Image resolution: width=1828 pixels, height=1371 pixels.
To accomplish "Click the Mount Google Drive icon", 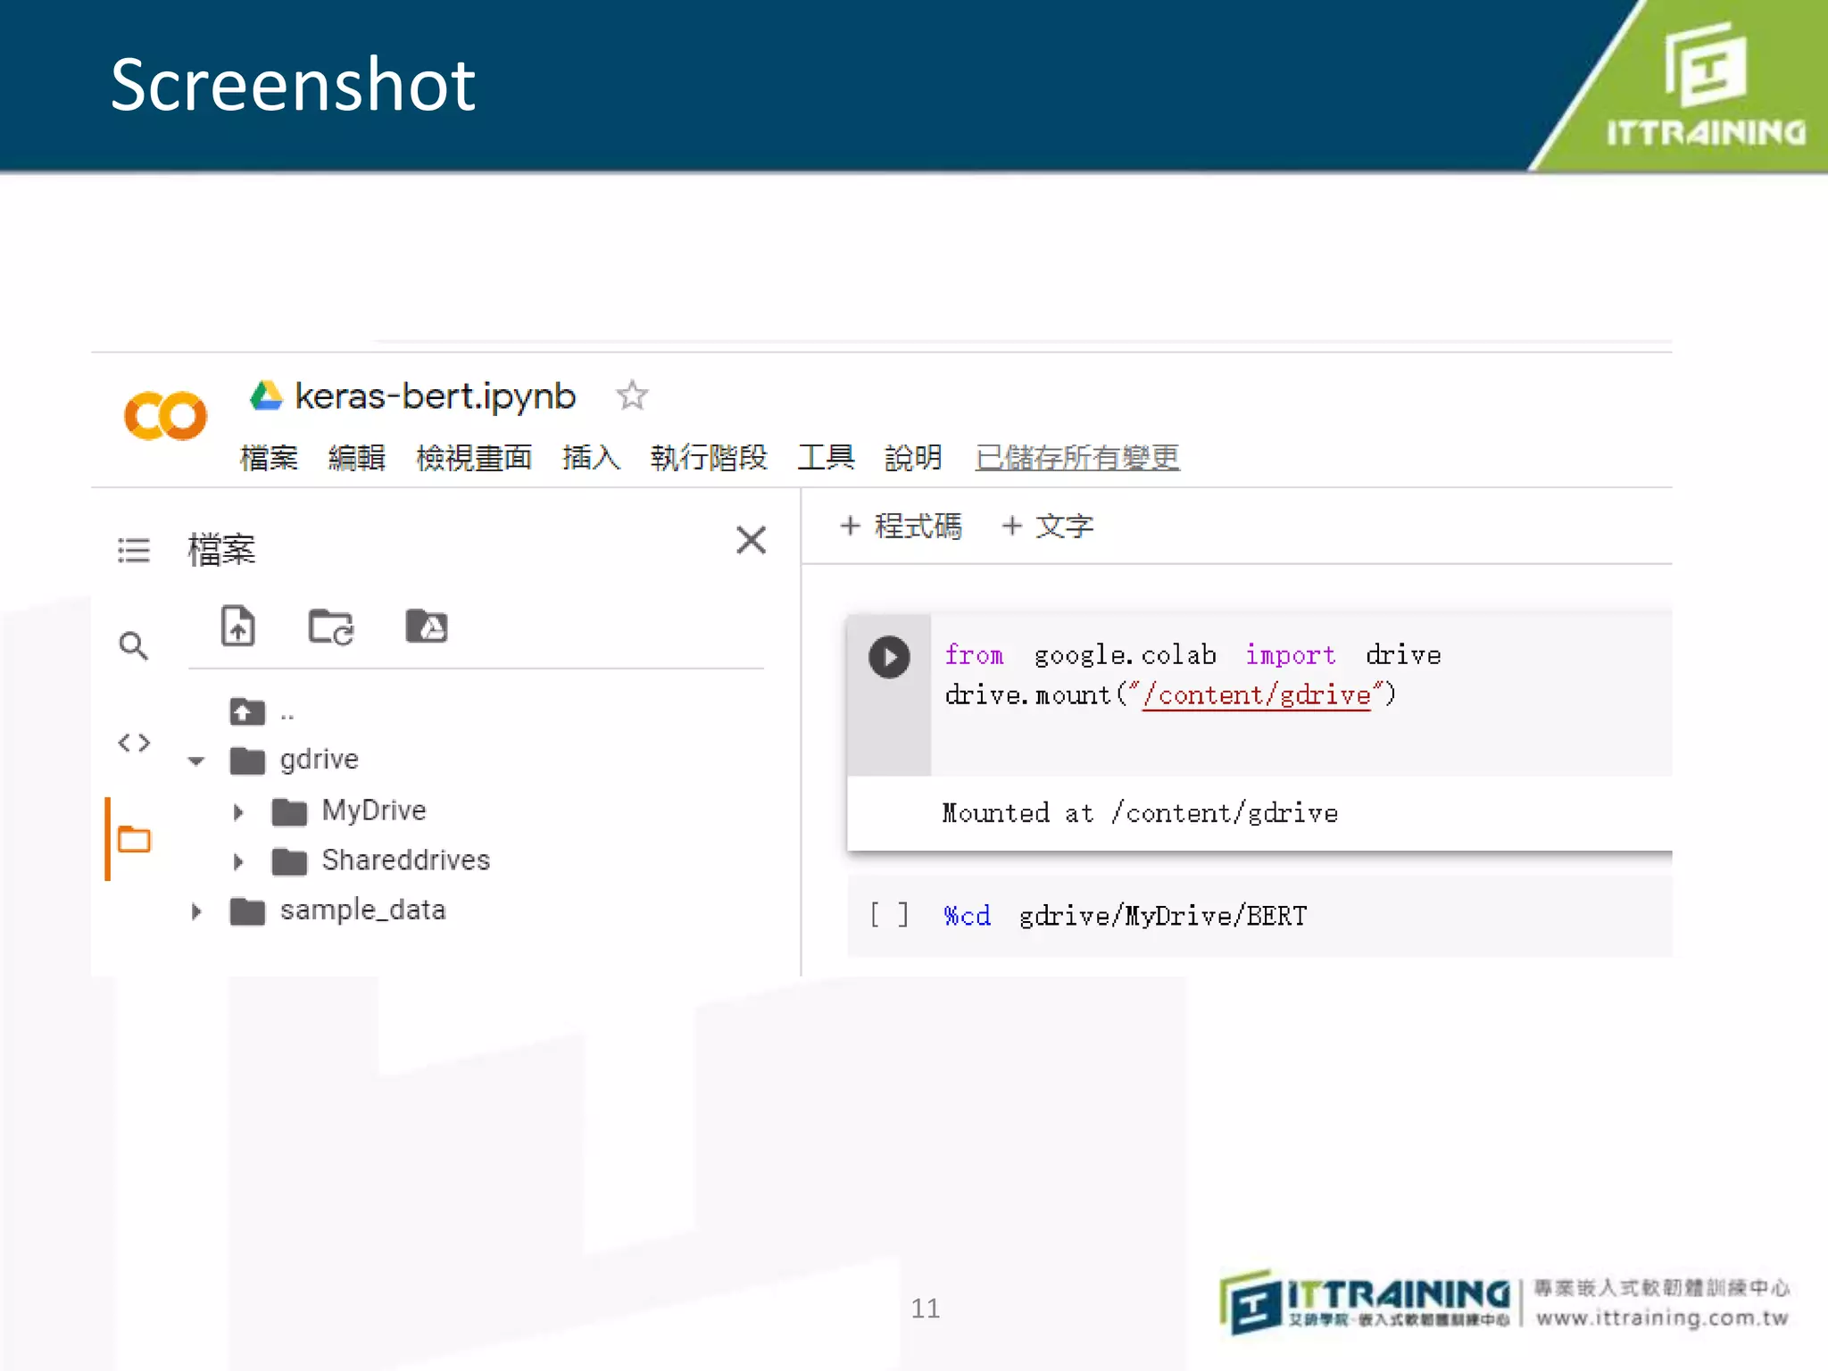I will (x=426, y=626).
